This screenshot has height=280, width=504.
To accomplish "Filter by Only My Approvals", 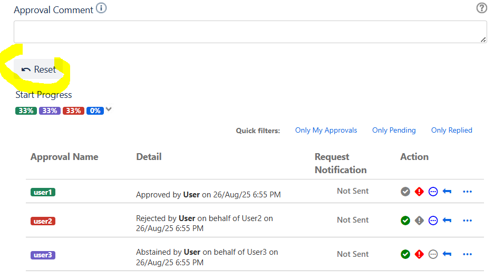I will coord(326,130).
